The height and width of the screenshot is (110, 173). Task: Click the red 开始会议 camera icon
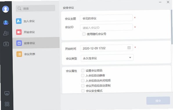coord(19,32)
